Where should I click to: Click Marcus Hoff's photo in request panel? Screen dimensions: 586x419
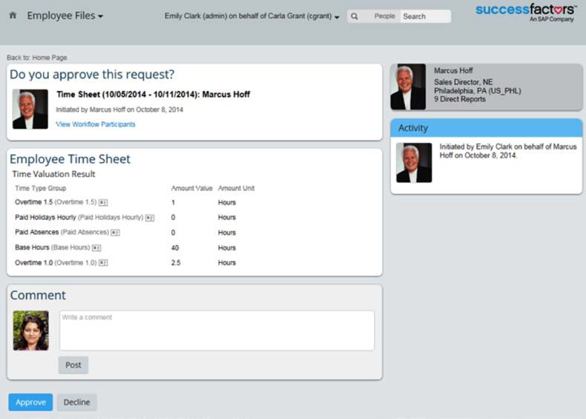30,109
